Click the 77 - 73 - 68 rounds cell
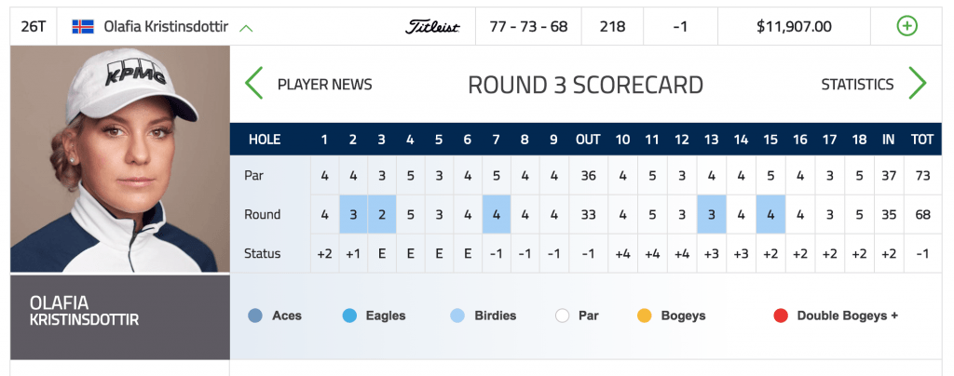Screen dimensions: 954x376 [x=528, y=27]
